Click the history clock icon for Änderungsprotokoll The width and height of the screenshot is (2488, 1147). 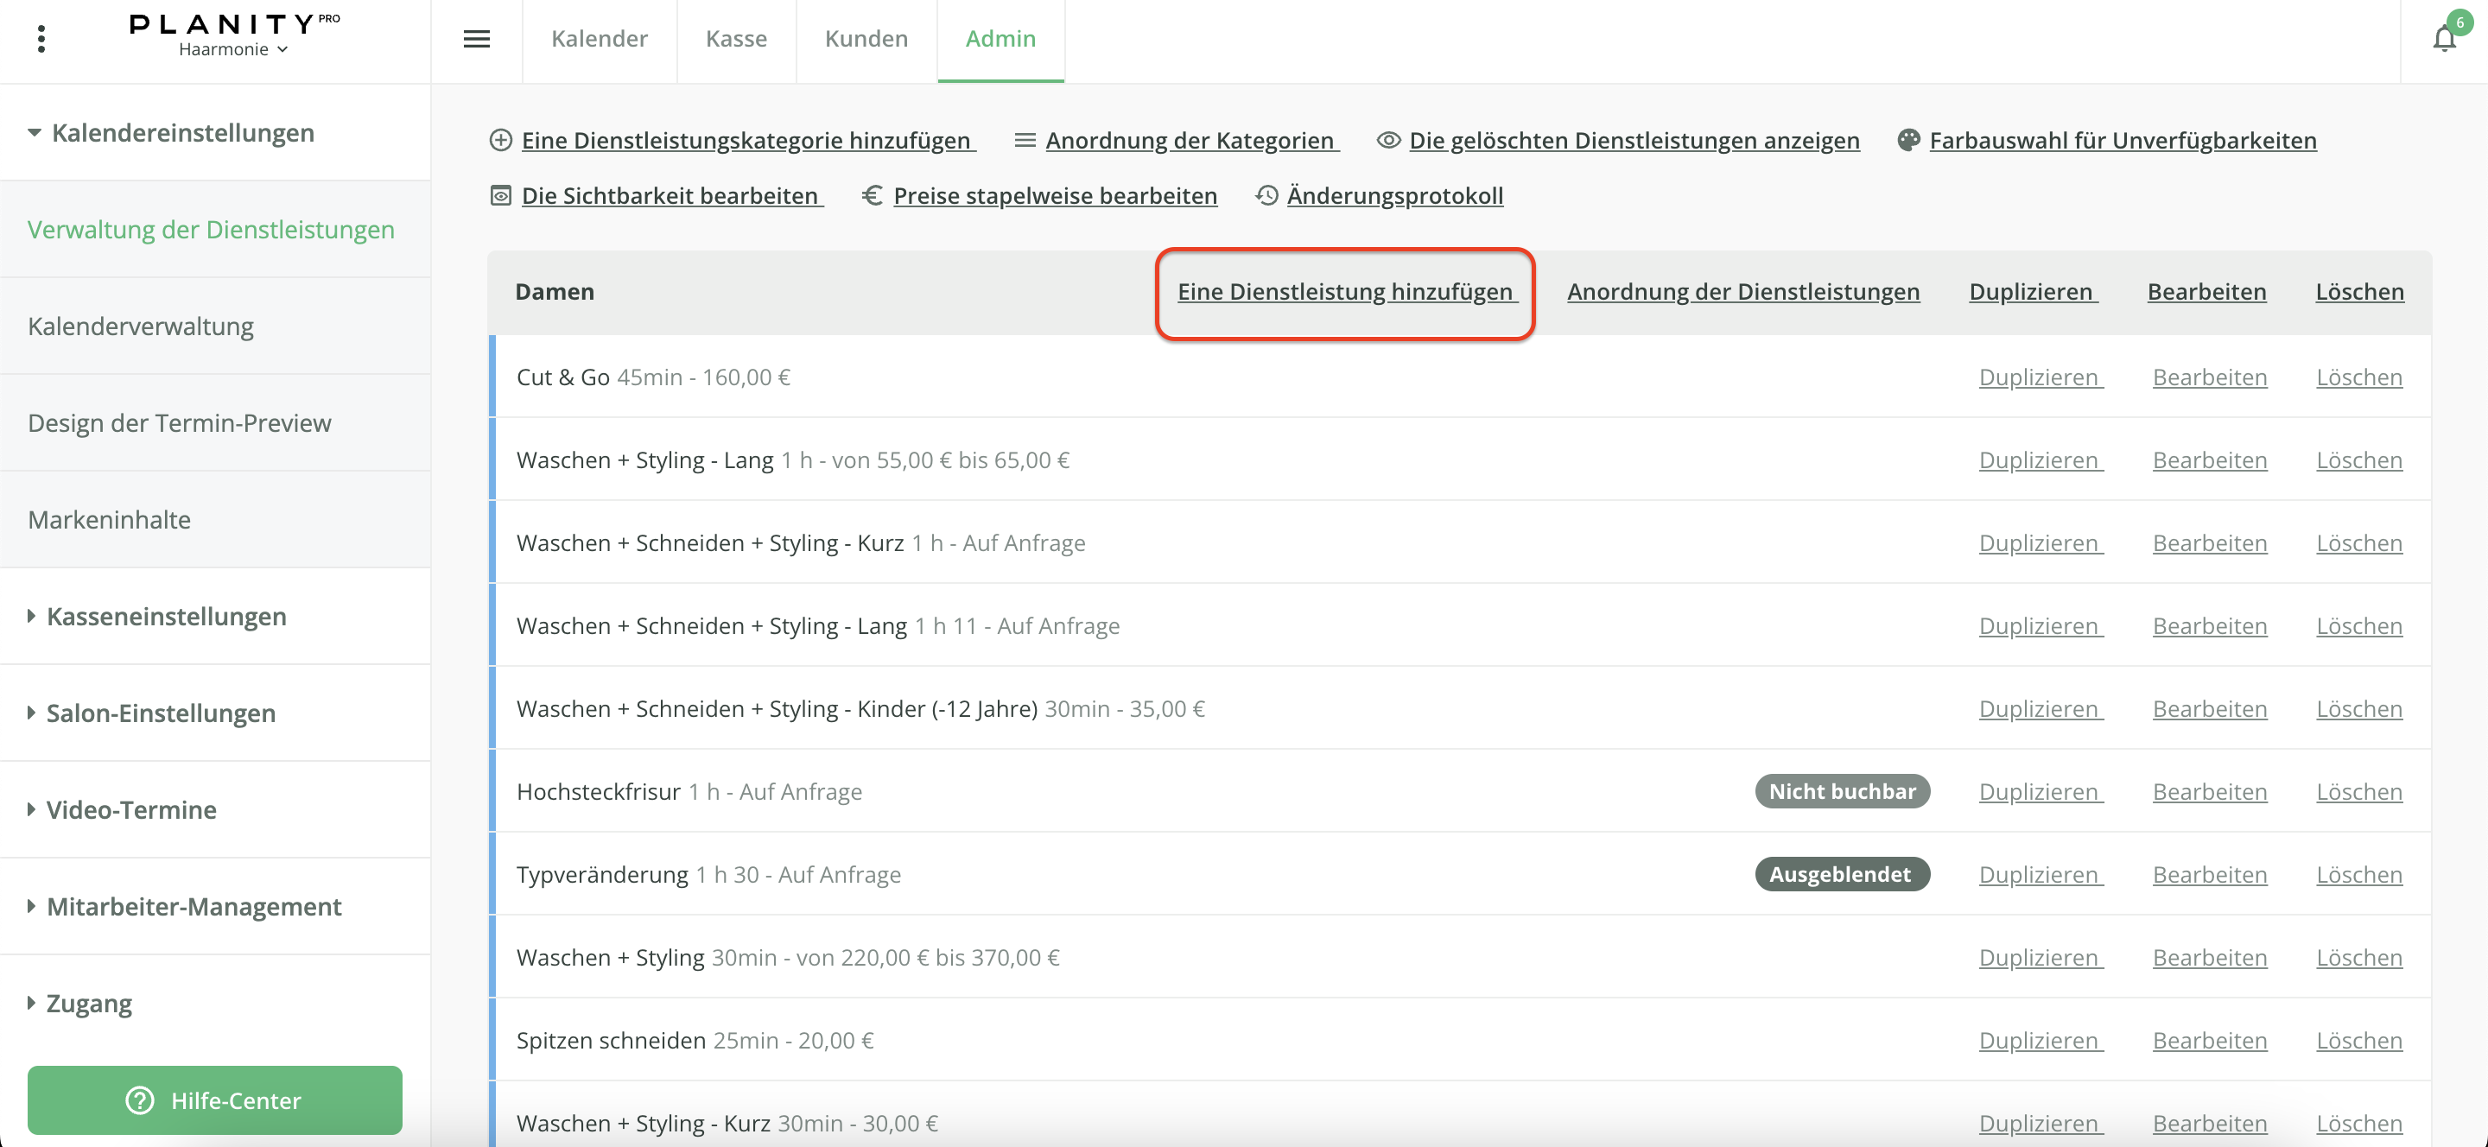tap(1266, 196)
